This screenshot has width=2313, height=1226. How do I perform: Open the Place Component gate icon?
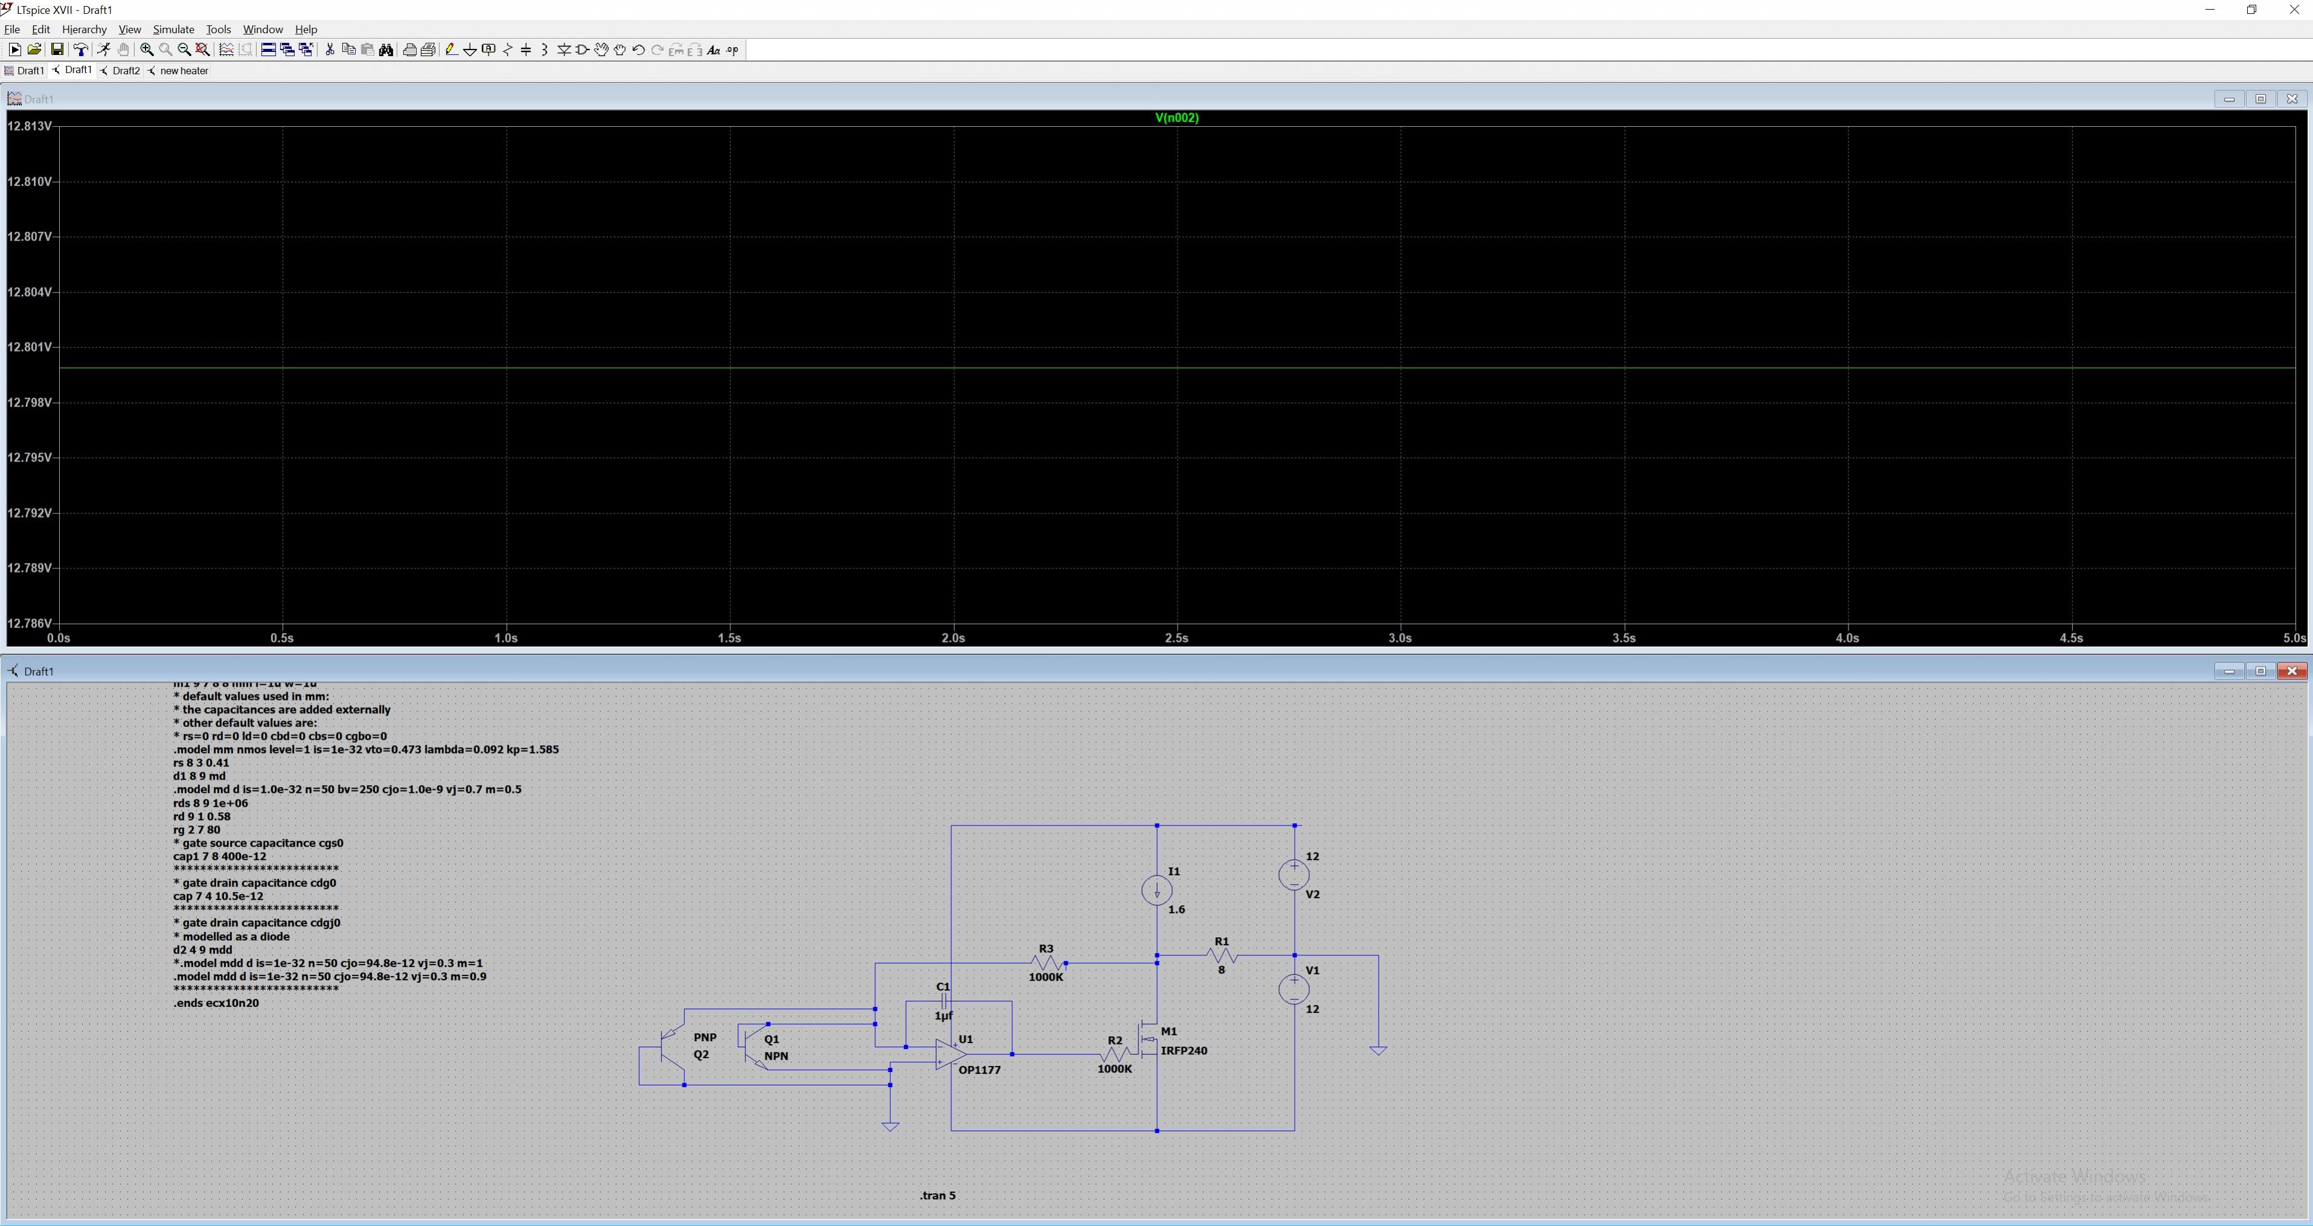click(583, 50)
